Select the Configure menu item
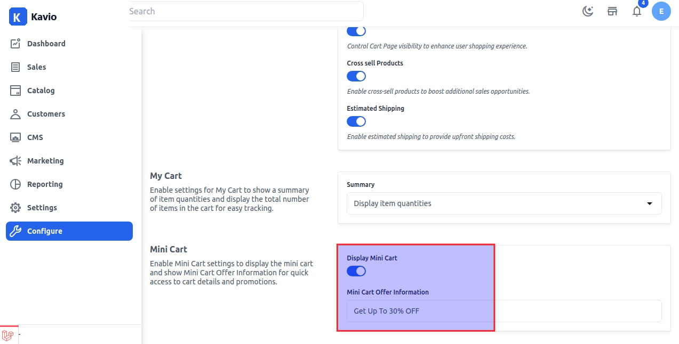 [69, 231]
